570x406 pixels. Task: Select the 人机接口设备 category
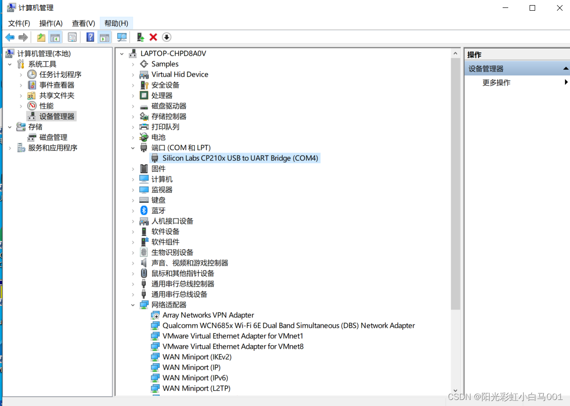point(172,221)
